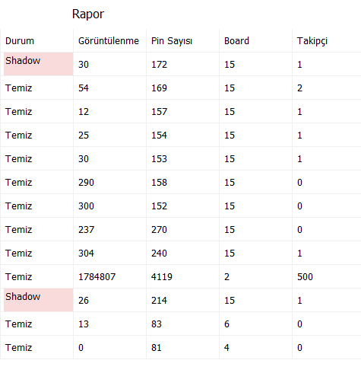Image resolution: width=361 pixels, height=389 pixels.
Task: Click the 172 pin count cell
Action: [x=183, y=64]
